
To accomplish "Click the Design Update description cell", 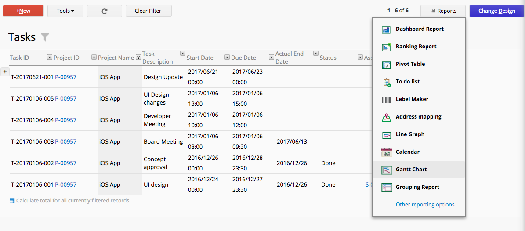I will tap(163, 77).
